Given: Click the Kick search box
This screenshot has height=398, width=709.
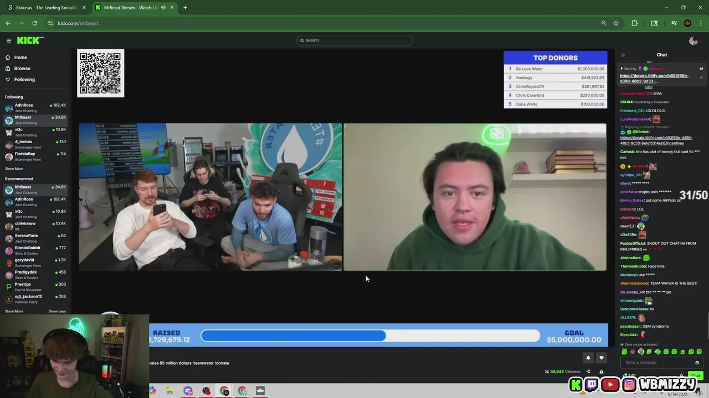Looking at the screenshot, I should 354,40.
